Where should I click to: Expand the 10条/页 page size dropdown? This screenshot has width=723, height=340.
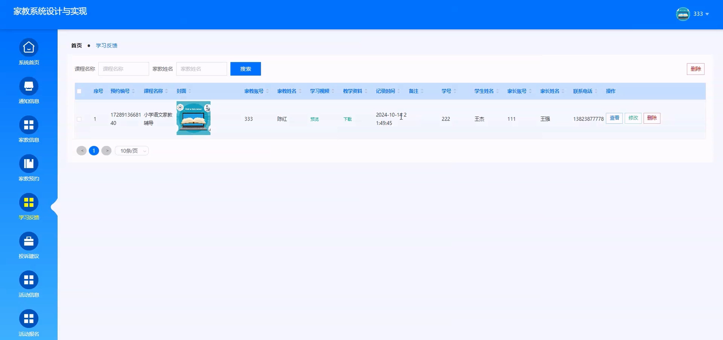[x=132, y=151]
